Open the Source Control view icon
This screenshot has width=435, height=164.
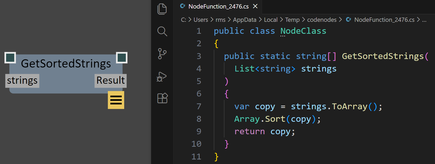162,54
